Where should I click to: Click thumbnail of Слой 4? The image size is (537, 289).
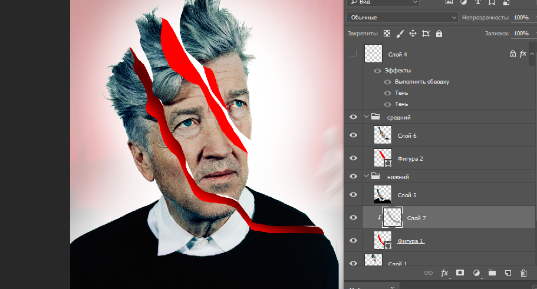coord(373,54)
